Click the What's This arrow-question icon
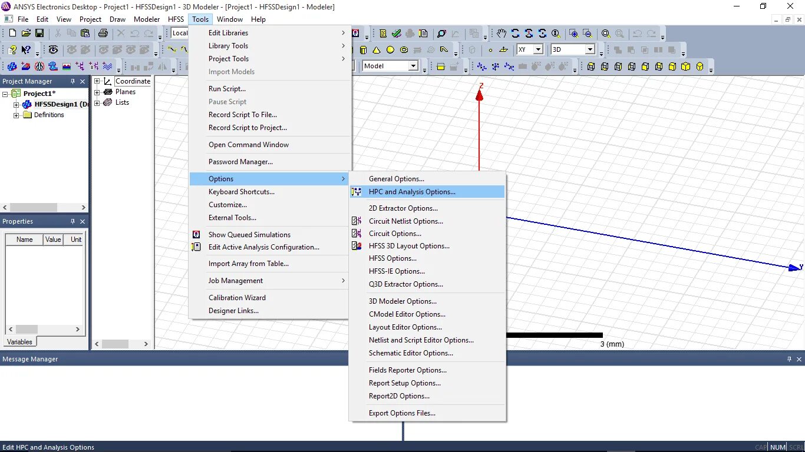Image resolution: width=805 pixels, height=452 pixels. point(26,50)
